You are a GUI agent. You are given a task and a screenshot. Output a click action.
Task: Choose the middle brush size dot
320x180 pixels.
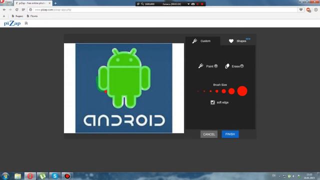[217, 91]
